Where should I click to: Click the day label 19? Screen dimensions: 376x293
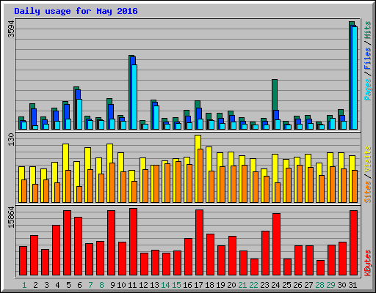[x=220, y=285]
